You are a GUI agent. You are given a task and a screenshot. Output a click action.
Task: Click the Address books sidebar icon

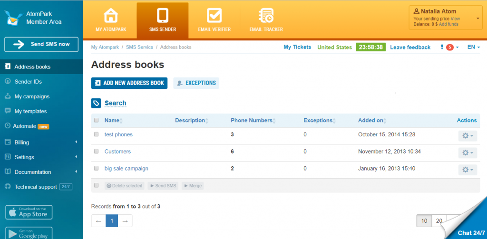pyautogui.click(x=8, y=67)
